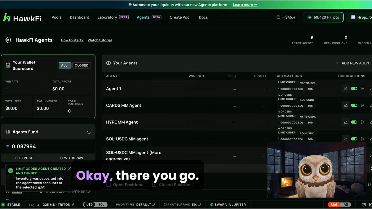372x209 pixels.
Task: Switch currency display to SOL
Action: point(101,205)
